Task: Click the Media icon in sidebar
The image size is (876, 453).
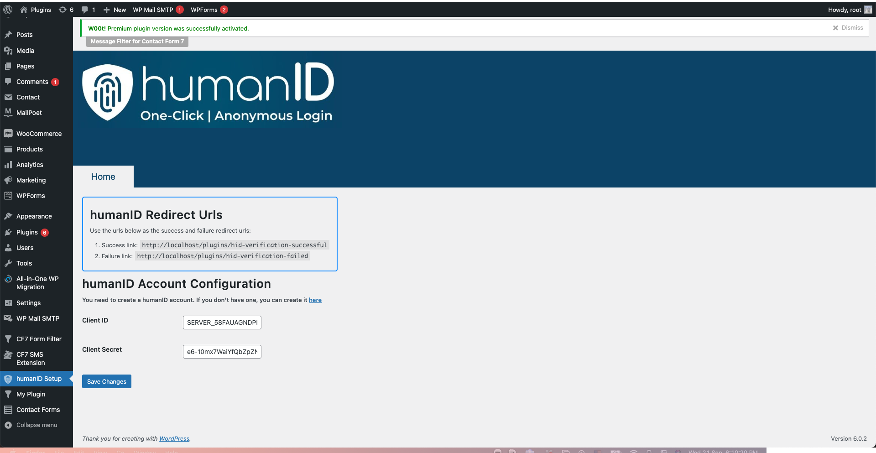Action: tap(8, 51)
